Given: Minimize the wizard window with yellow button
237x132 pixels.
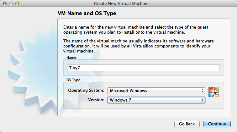Looking at the screenshot, I should [x=11, y=3].
